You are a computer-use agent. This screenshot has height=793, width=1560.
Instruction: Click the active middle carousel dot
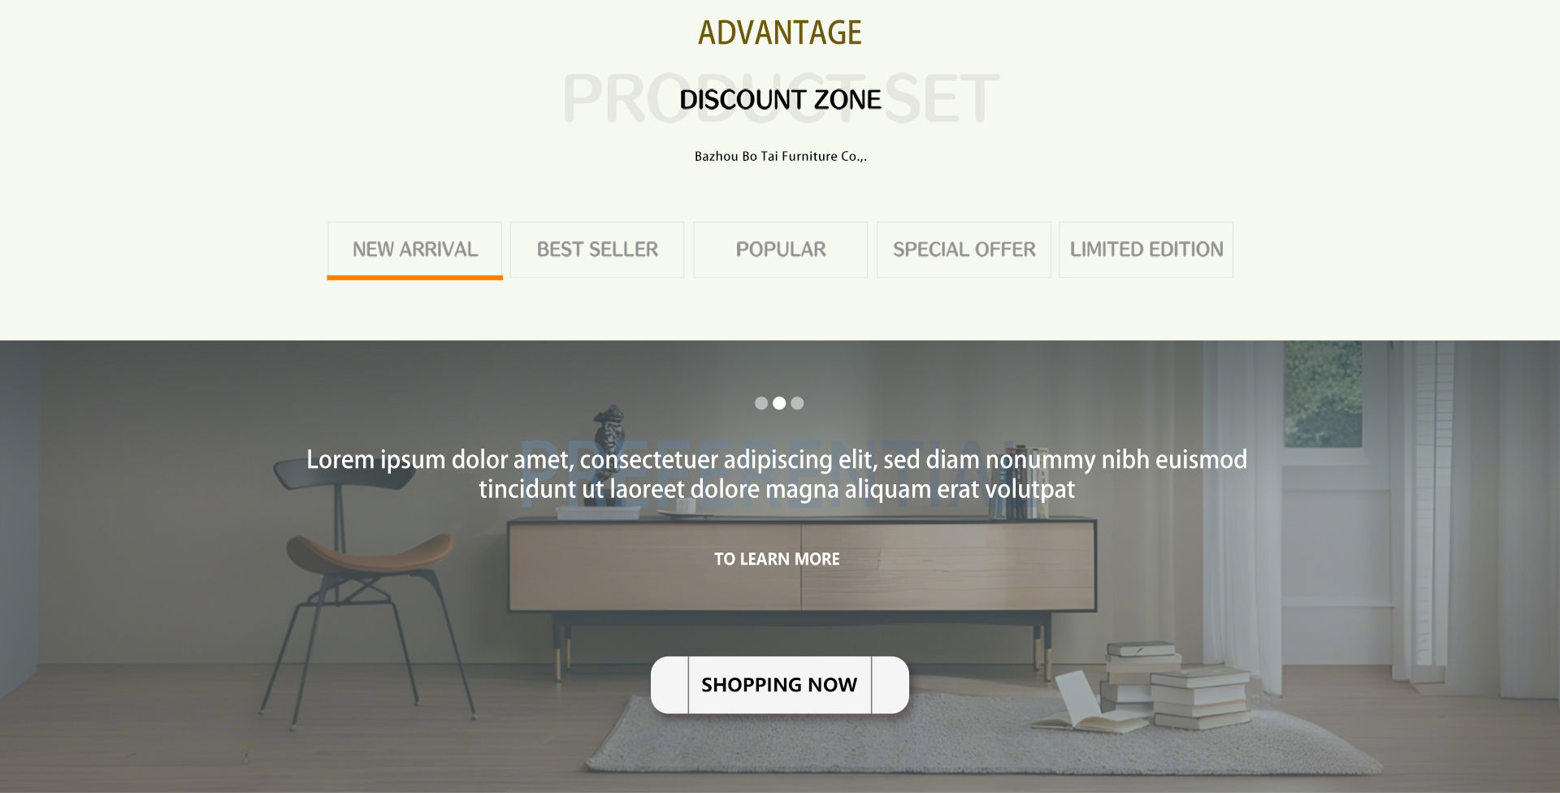[x=779, y=403]
